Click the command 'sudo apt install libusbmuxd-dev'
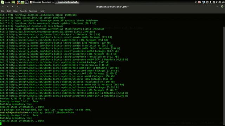 coord(53,112)
